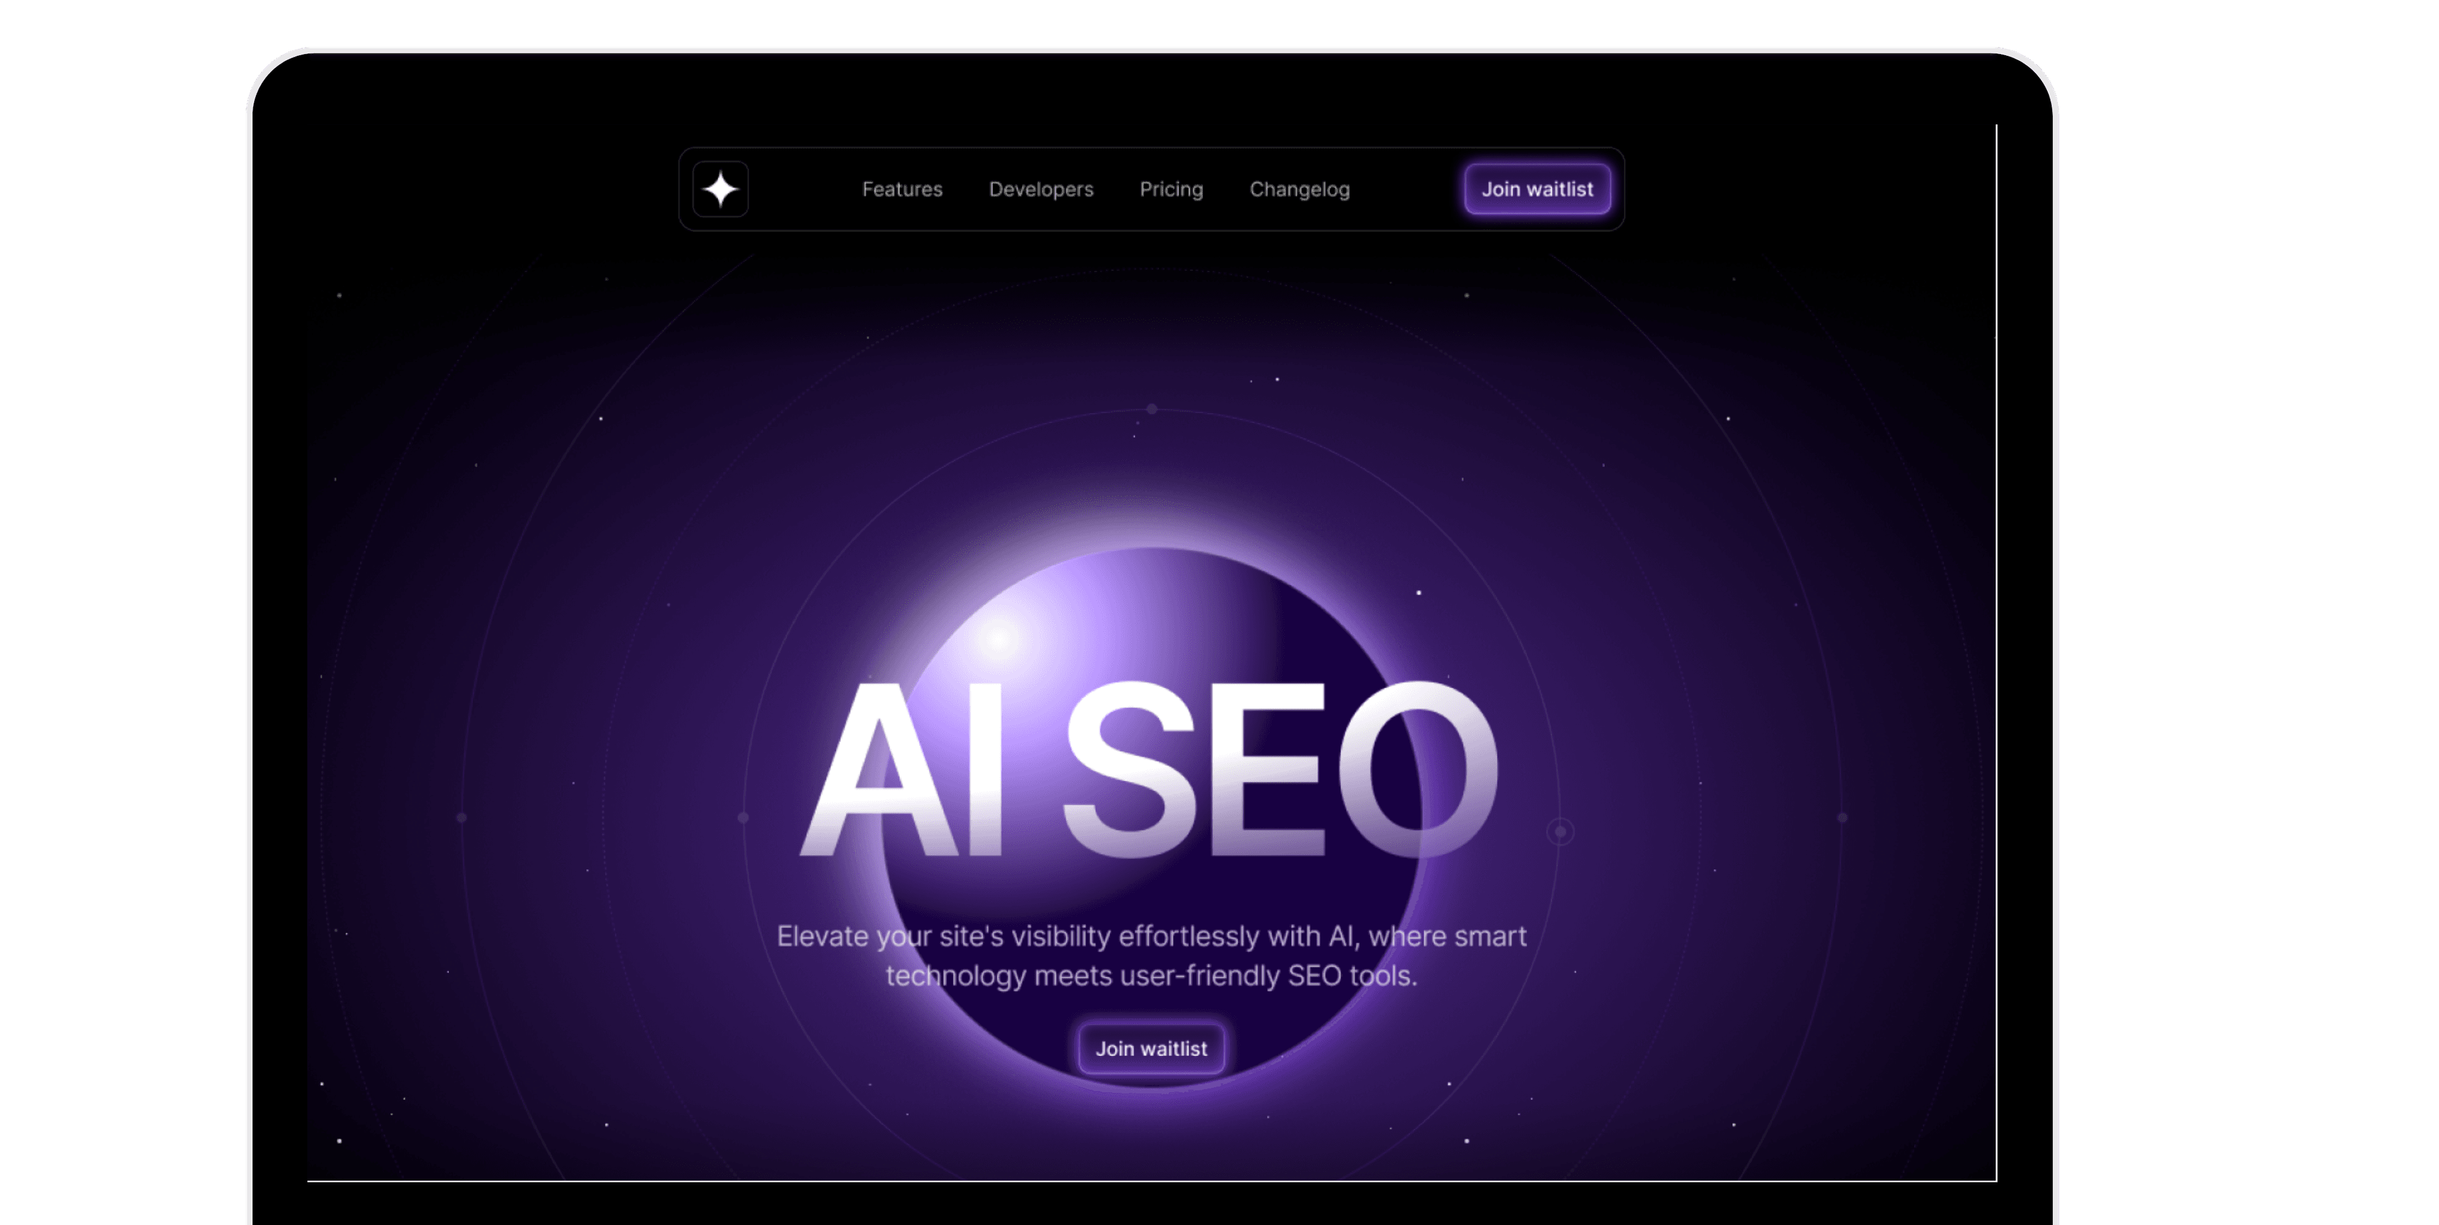Click Join waitlist button in navbar
The image size is (2439, 1225).
[x=1536, y=189]
